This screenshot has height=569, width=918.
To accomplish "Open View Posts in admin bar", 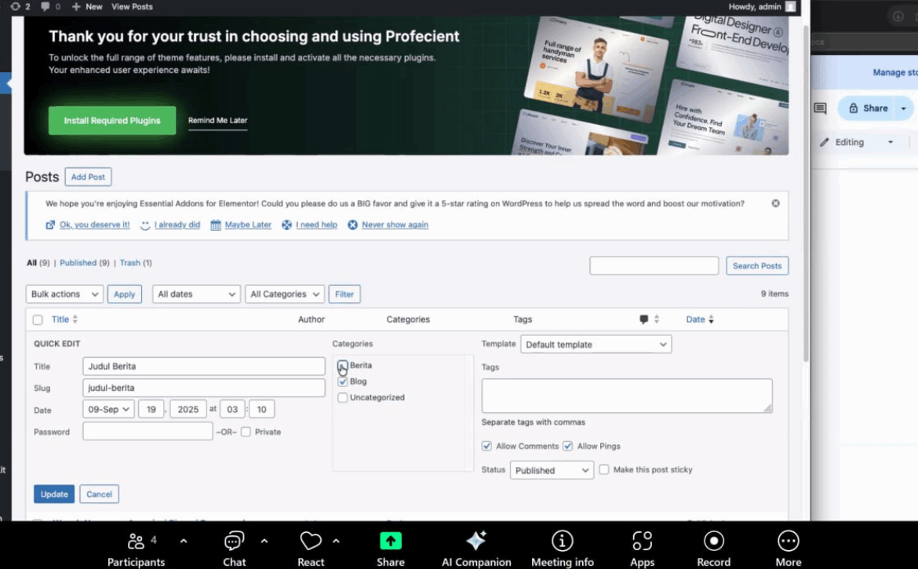I will pyautogui.click(x=132, y=6).
